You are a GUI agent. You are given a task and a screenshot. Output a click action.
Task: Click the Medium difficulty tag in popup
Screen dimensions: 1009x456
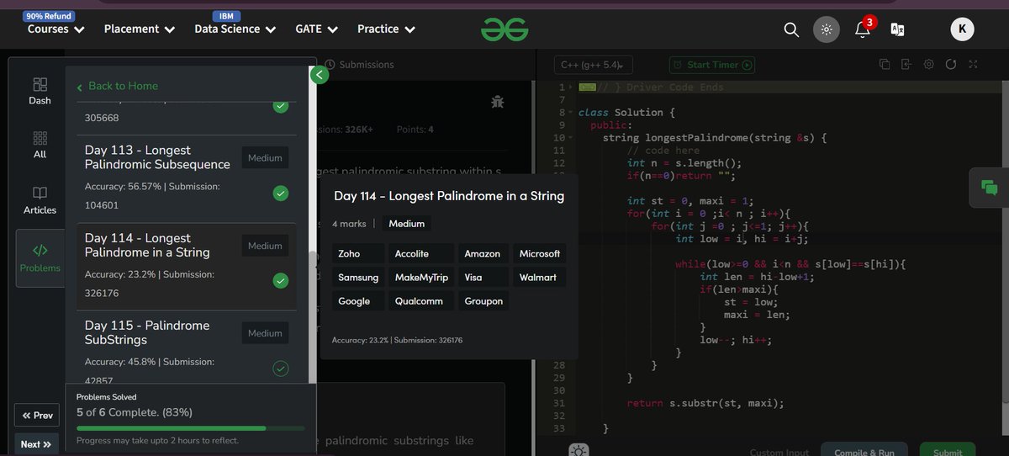(x=407, y=224)
